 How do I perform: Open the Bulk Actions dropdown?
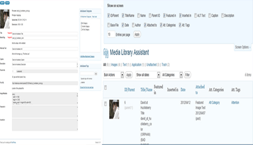(113, 75)
